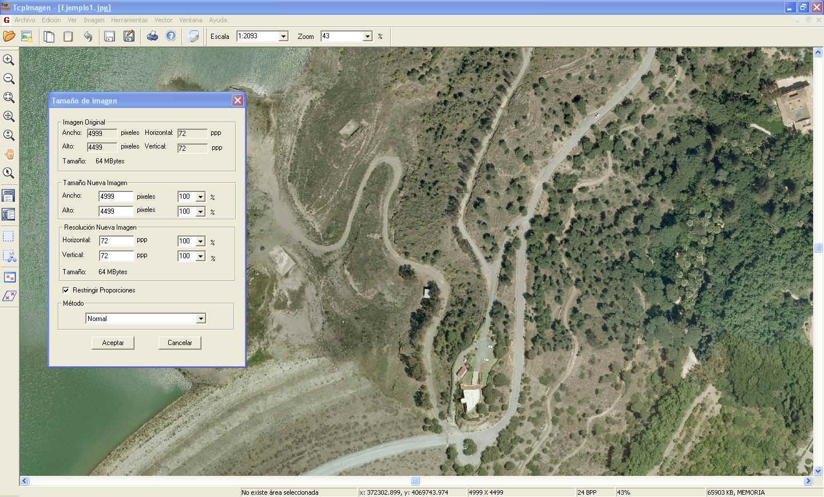Click the undo arrow toolbar icon

[88, 37]
